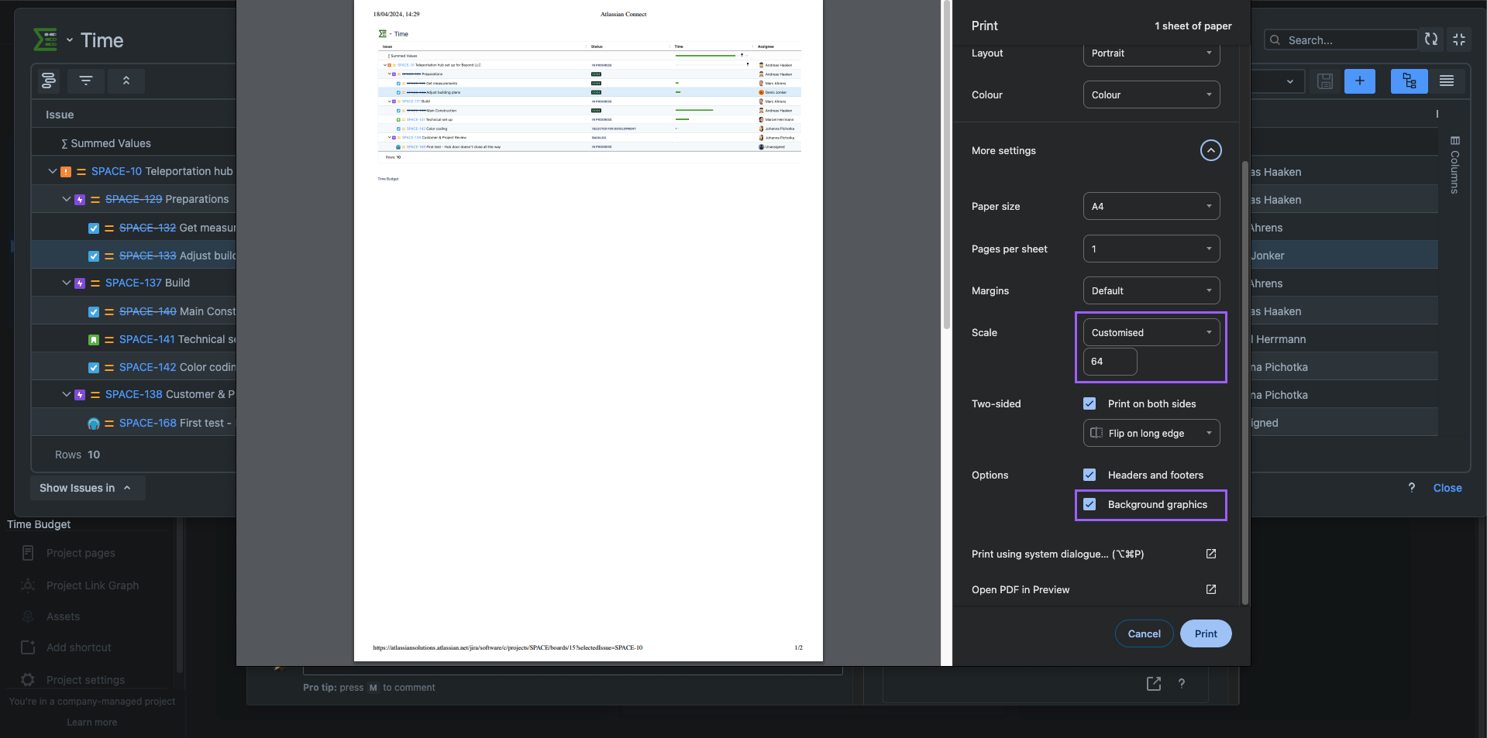Exit fullscreen using the collapse-corners icon
This screenshot has width=1487, height=738.
click(x=1460, y=39)
